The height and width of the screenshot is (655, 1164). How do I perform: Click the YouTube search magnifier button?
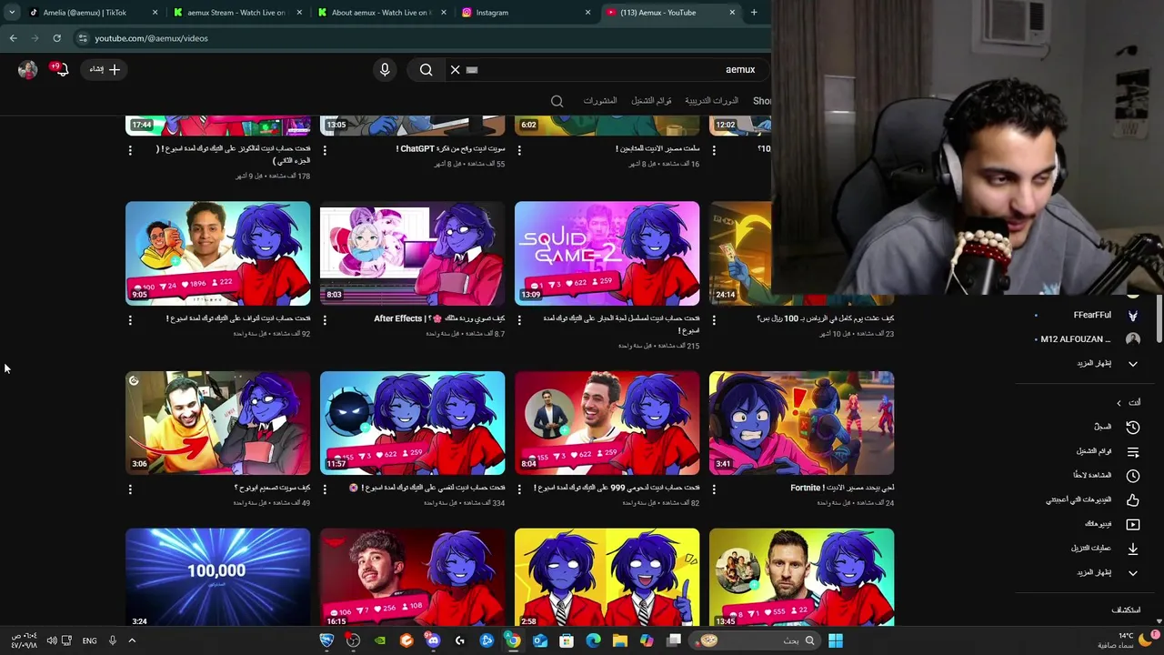pyautogui.click(x=426, y=69)
